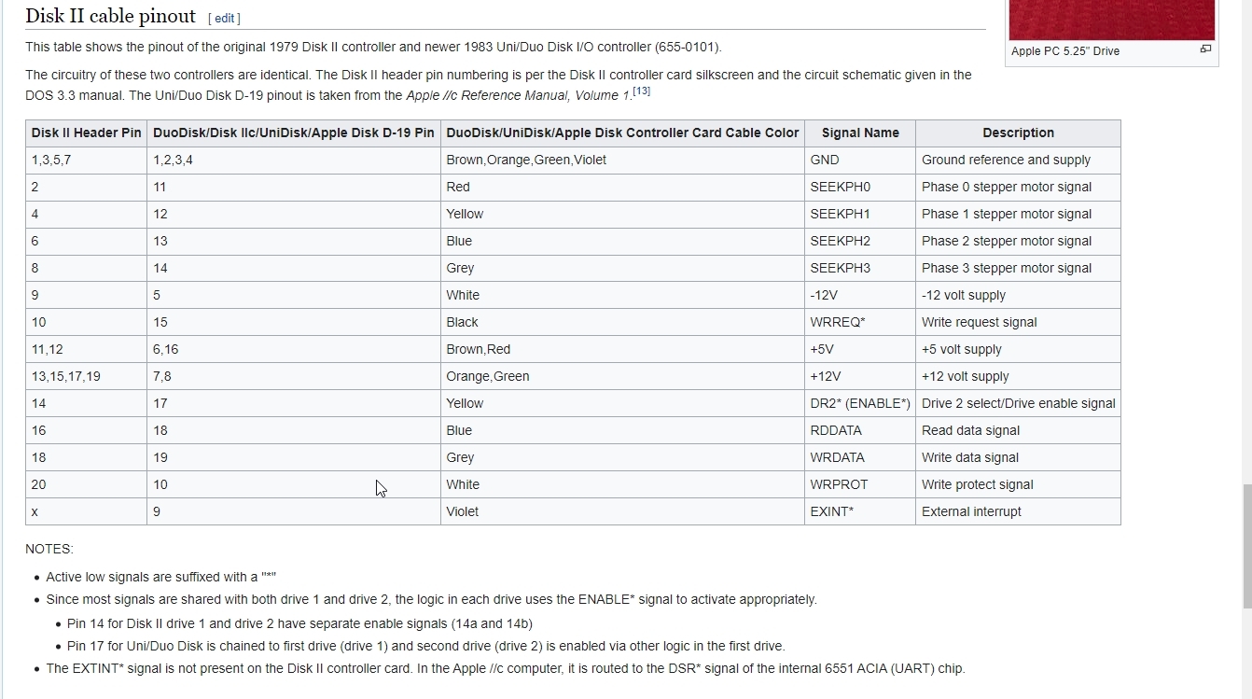Click the 'Brown,Red' cable color cell
1252x699 pixels.
pos(622,349)
